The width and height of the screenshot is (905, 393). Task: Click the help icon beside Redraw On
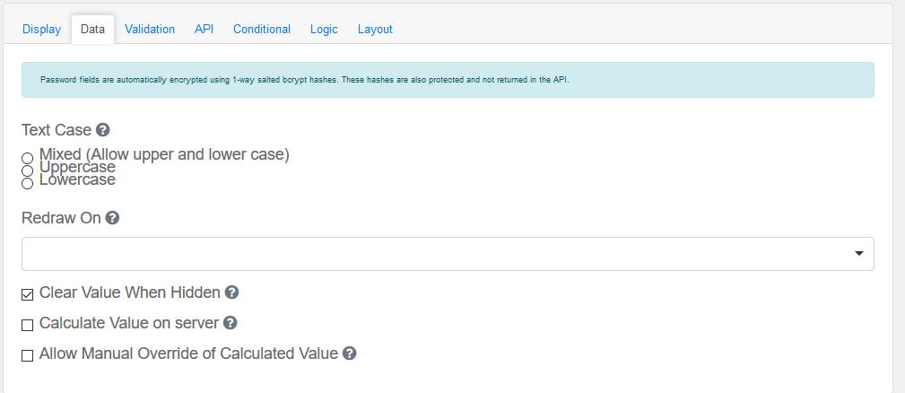[x=112, y=218]
